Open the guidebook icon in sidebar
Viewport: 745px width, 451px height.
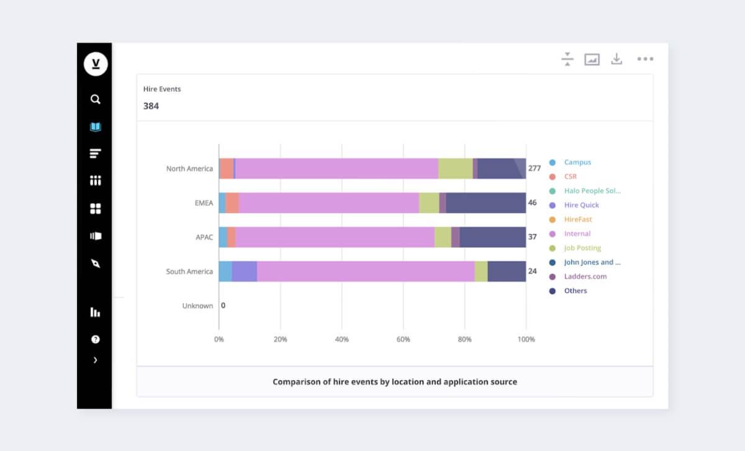coord(95,127)
